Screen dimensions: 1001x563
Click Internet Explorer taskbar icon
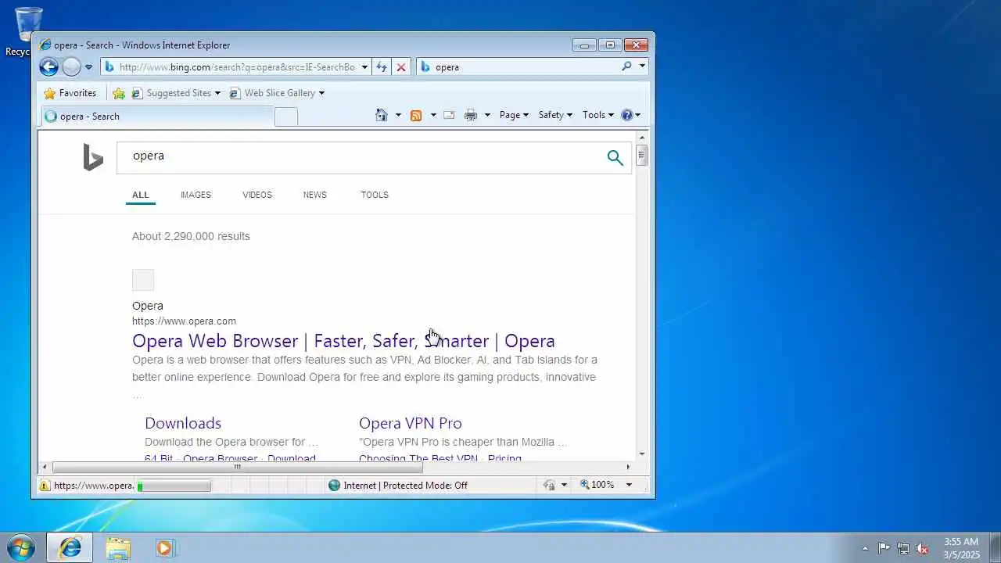(70, 547)
